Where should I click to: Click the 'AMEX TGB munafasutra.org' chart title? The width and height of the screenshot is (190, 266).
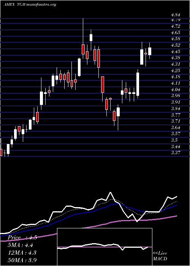click(30, 5)
